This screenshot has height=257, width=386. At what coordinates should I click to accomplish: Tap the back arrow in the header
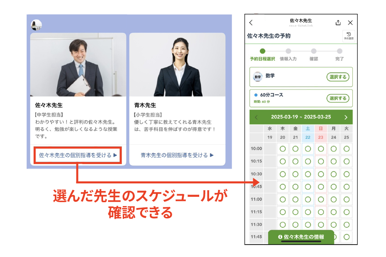point(251,23)
